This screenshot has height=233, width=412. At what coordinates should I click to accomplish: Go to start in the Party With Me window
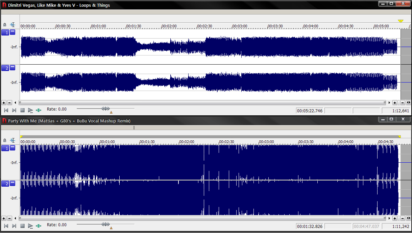(x=6, y=226)
